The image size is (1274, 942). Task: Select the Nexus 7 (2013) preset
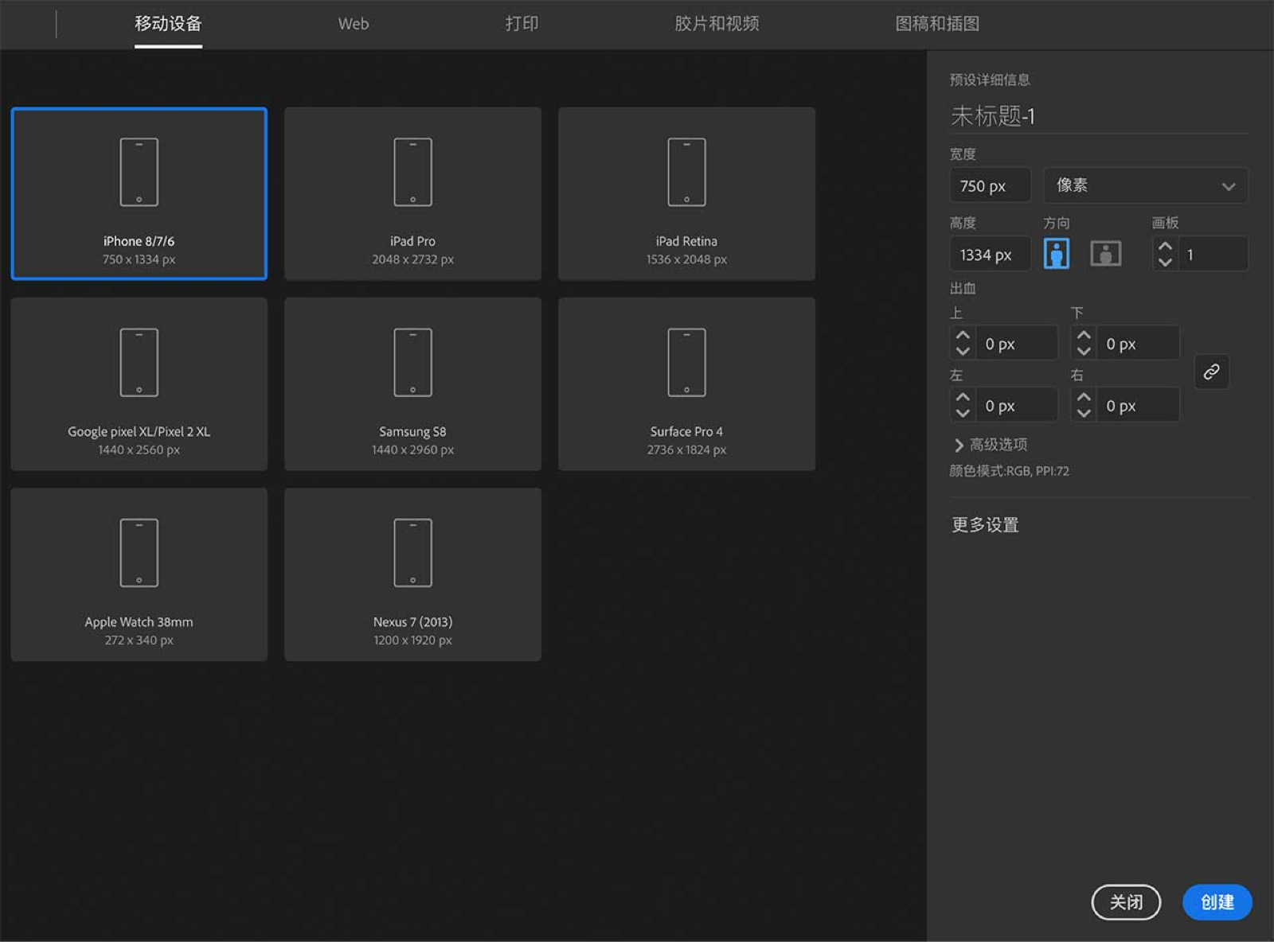(412, 574)
